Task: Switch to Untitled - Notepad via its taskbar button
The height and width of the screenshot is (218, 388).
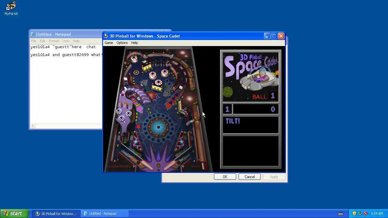Action: pyautogui.click(x=105, y=213)
